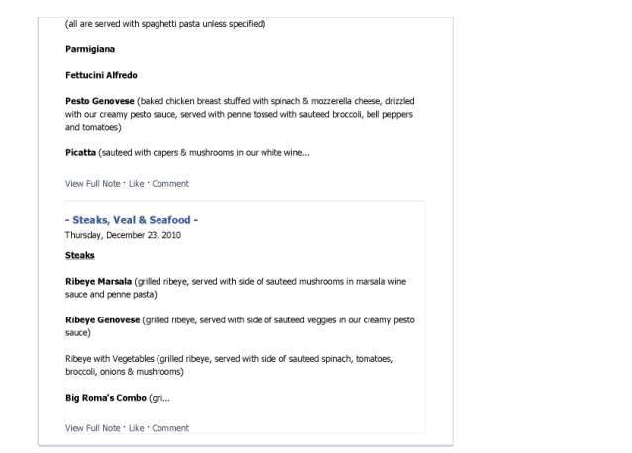This screenshot has height=453, width=632.
Task: Click the bold Pesto Genovese text
Action: click(x=100, y=101)
